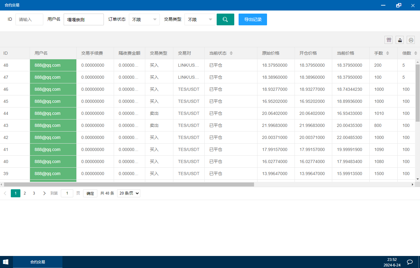Sort by 当前状态 column arrows

[x=231, y=53]
